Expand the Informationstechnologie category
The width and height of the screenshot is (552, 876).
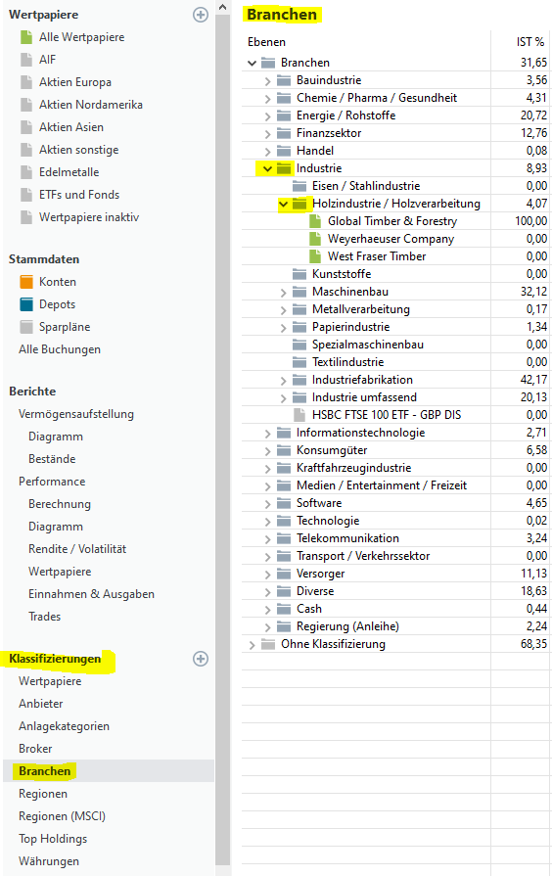point(267,434)
